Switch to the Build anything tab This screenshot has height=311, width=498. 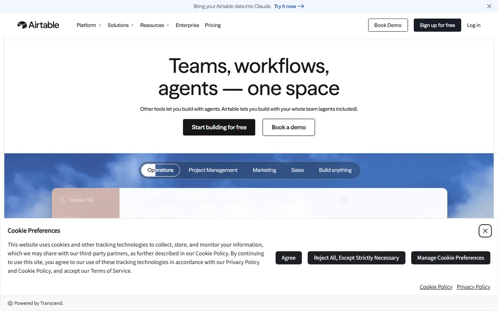[x=335, y=170]
